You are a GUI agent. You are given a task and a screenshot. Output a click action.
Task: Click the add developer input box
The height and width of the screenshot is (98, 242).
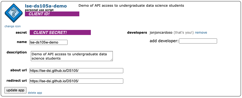[198, 41]
